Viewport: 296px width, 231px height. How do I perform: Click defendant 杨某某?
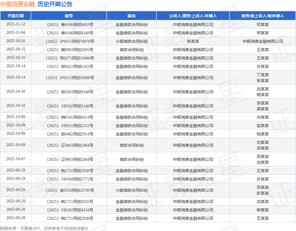click(262, 95)
